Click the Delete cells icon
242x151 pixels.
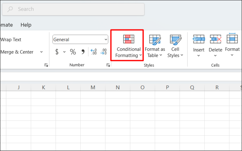tap(216, 39)
